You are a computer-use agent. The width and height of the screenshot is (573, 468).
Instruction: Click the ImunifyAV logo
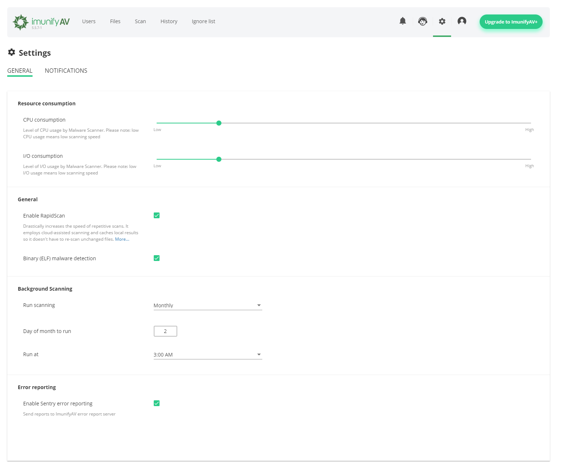(41, 22)
